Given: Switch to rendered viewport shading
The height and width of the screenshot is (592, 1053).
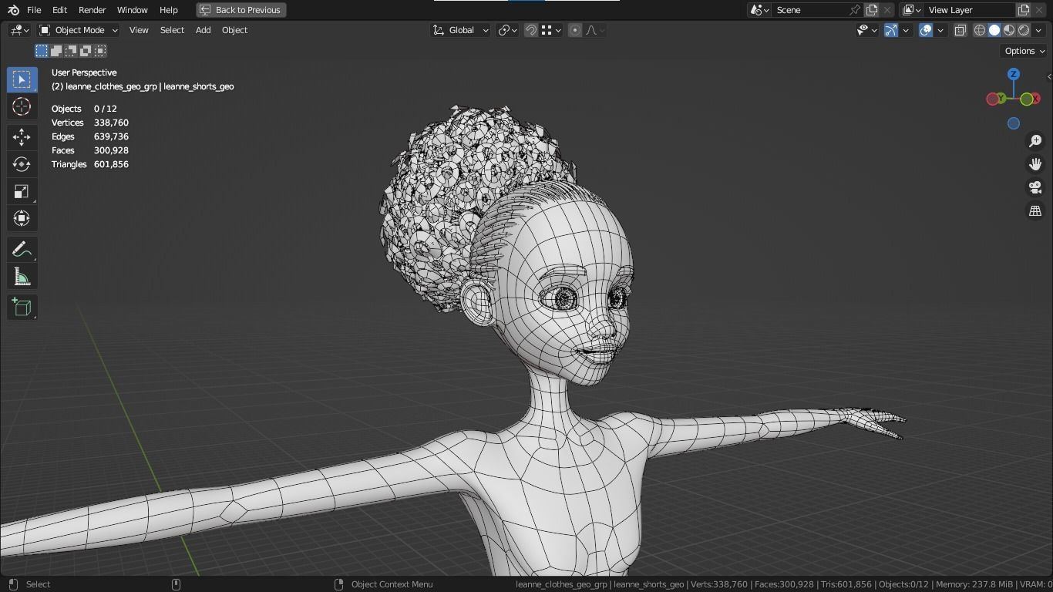Looking at the screenshot, I should pos(1024,30).
